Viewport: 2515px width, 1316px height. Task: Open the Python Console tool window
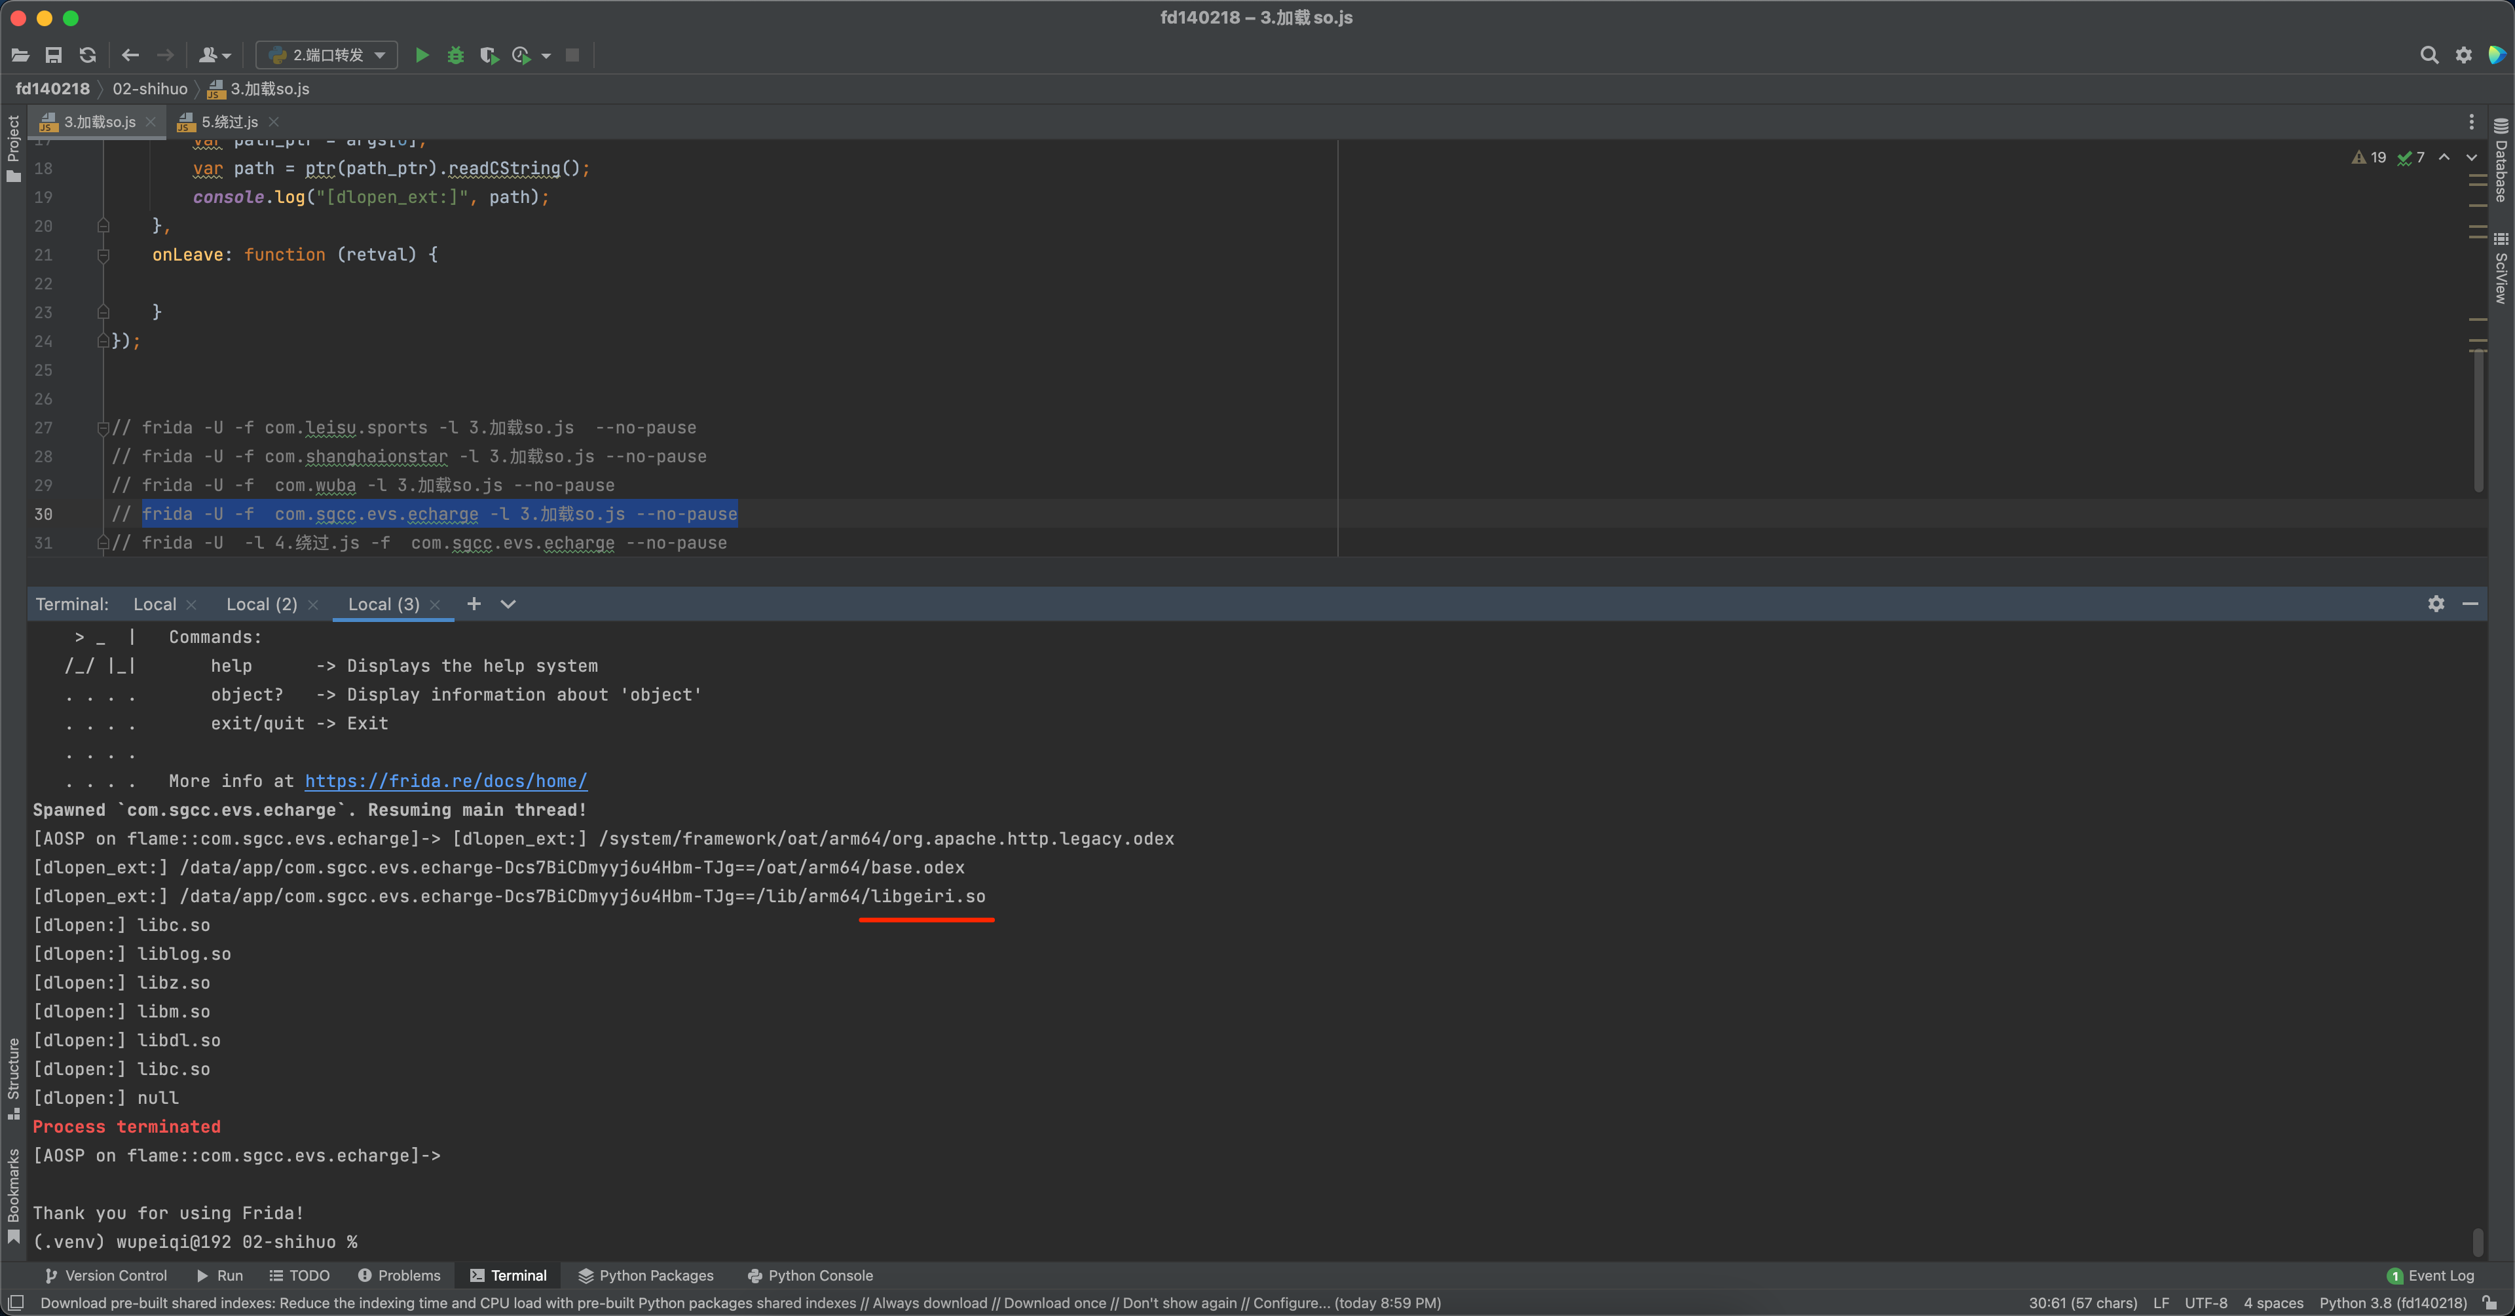810,1276
